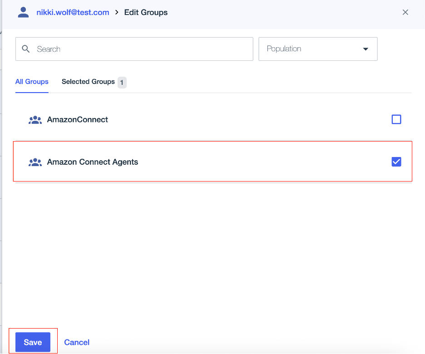Click the Save button
This screenshot has height=354, width=425.
32,342
